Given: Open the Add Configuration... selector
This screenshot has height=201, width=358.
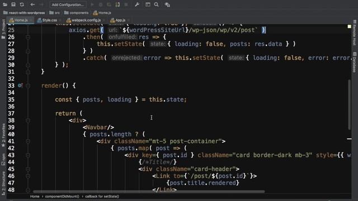Looking at the screenshot, I should click(68, 4).
